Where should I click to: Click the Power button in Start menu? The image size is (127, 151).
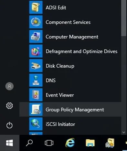tap(9, 125)
